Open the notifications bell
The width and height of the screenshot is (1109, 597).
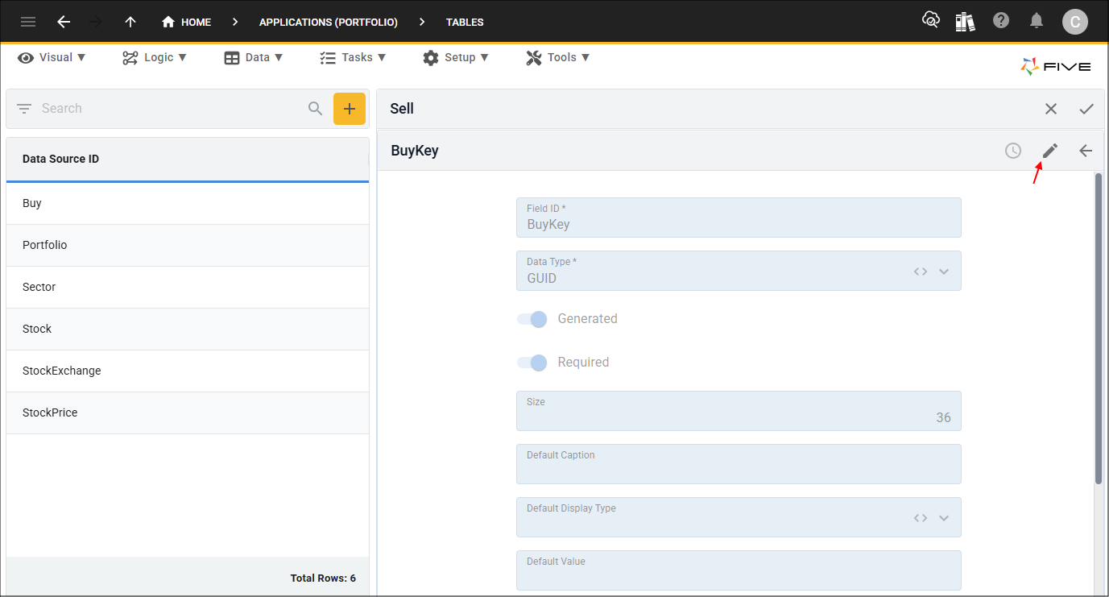tap(1037, 21)
